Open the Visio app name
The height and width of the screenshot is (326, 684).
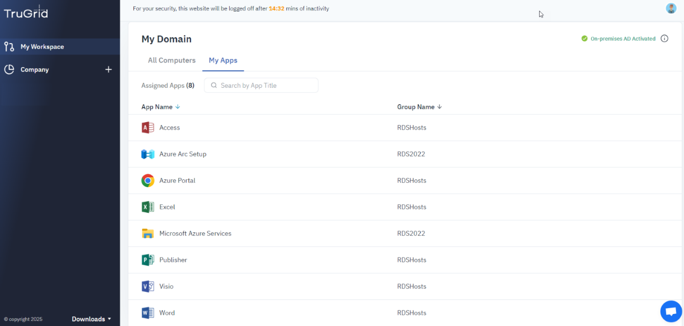(166, 286)
